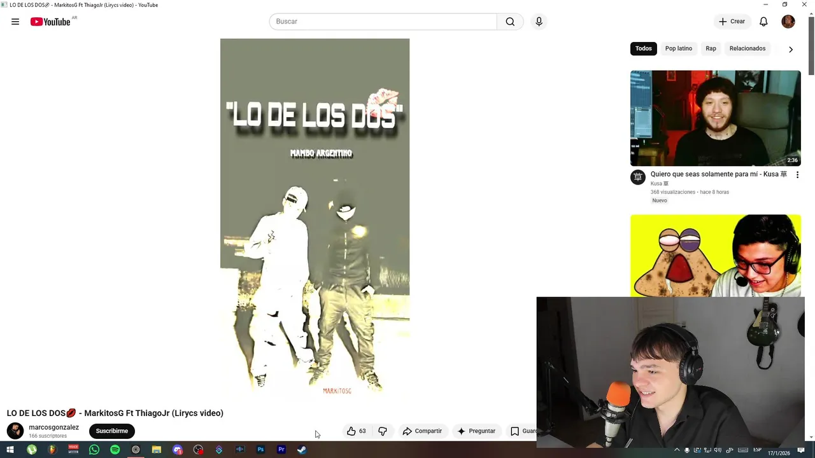Image resolution: width=815 pixels, height=458 pixels.
Task: Focus the Buscar search field
Action: 383,22
